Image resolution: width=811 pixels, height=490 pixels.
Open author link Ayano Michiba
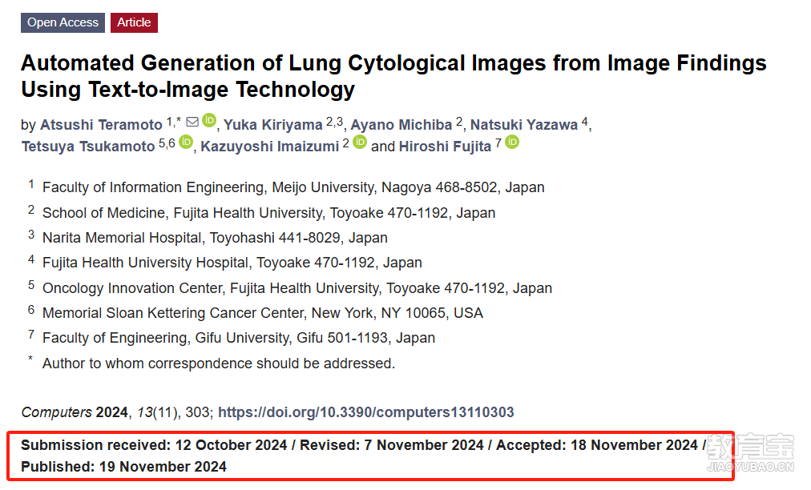coord(401,125)
